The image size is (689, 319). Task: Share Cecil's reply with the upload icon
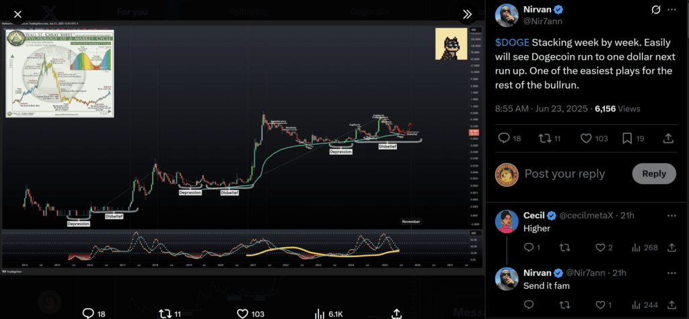[672, 248]
